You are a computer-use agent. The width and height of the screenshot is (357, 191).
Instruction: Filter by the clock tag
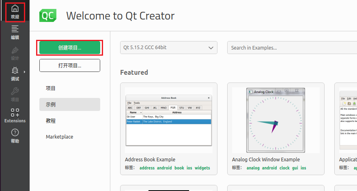click(285, 168)
